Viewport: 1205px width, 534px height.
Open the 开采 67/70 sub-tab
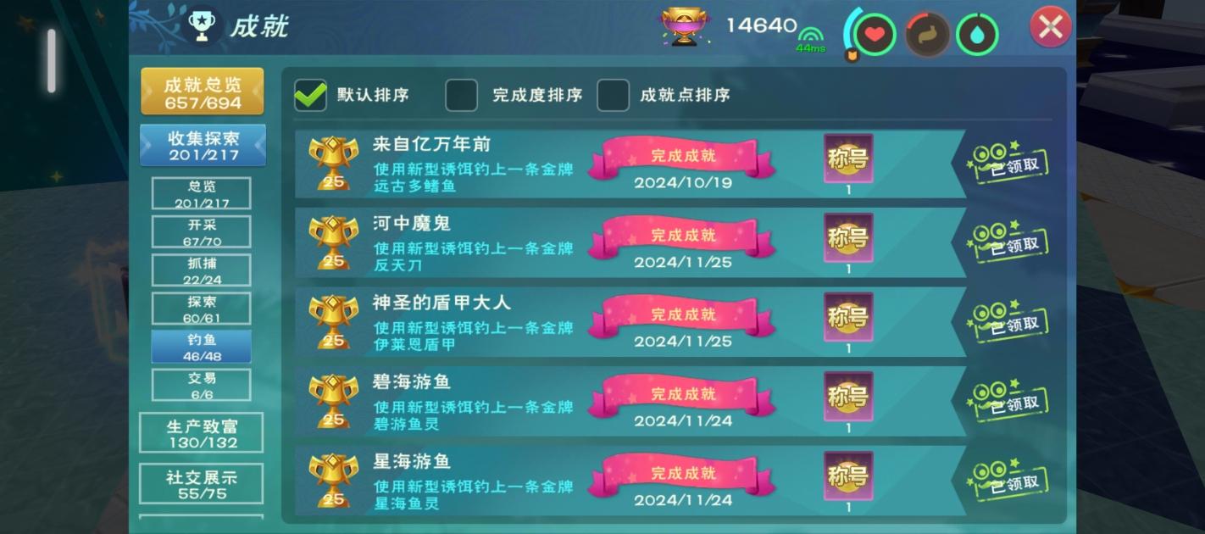click(x=202, y=232)
